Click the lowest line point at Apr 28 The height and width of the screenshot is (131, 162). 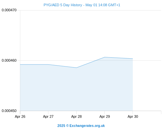click(x=76, y=68)
